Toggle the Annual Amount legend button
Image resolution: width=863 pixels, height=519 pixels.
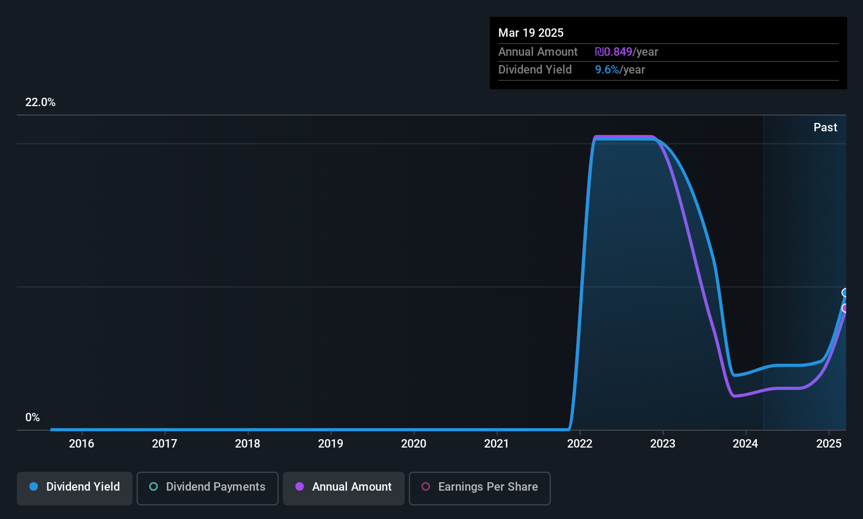[344, 489]
